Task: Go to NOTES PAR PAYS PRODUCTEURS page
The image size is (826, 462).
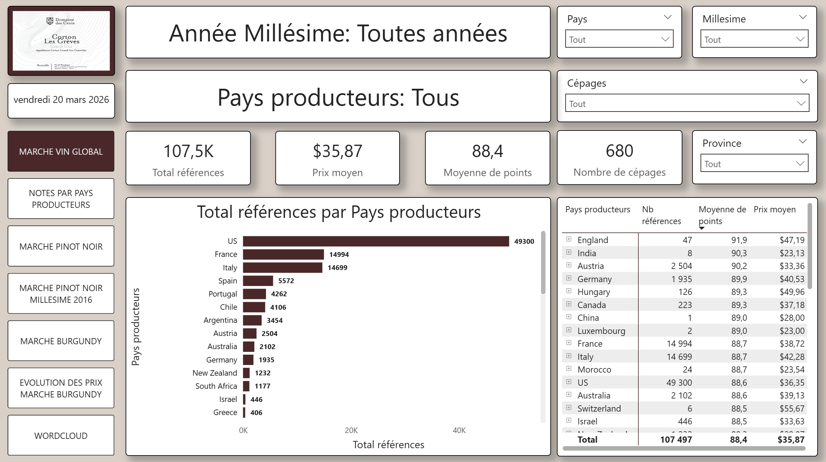Action: tap(61, 199)
